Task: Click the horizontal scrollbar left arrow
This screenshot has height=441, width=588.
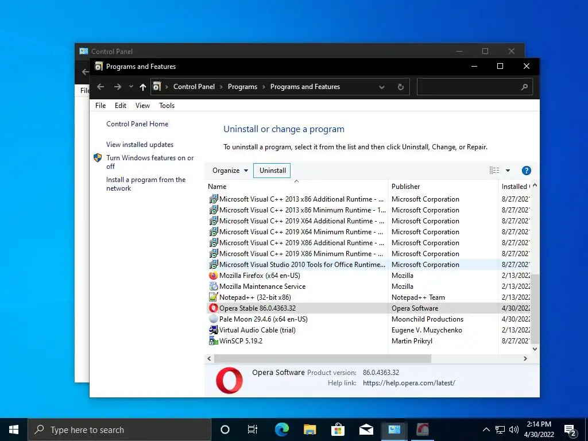Action: point(209,358)
